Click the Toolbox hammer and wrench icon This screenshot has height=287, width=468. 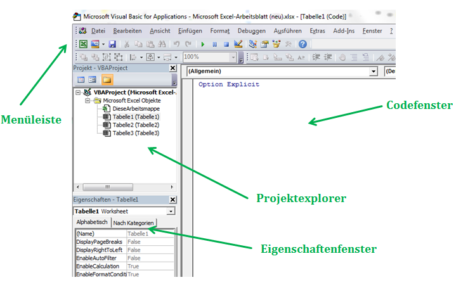pyautogui.click(x=288, y=44)
